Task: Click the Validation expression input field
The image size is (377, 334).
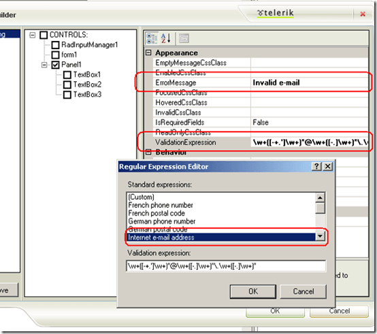Action: click(x=226, y=266)
